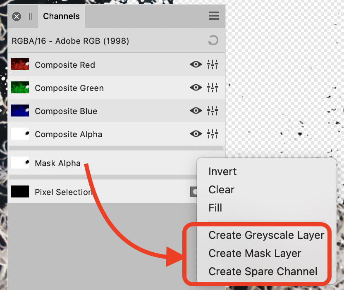The image size is (344, 290).
Task: Choose Clear from the context menu
Action: tap(221, 190)
